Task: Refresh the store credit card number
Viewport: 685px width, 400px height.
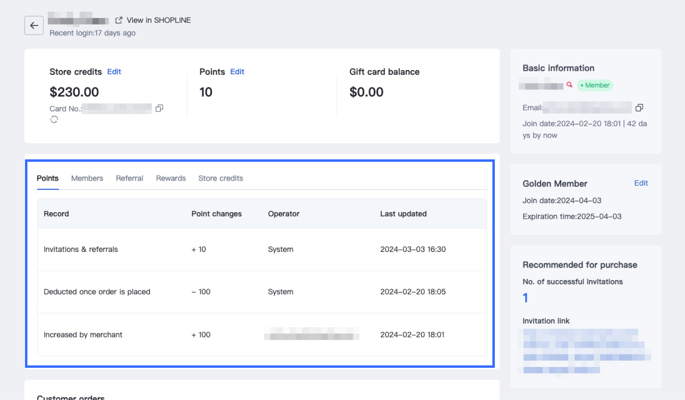Action: point(54,120)
